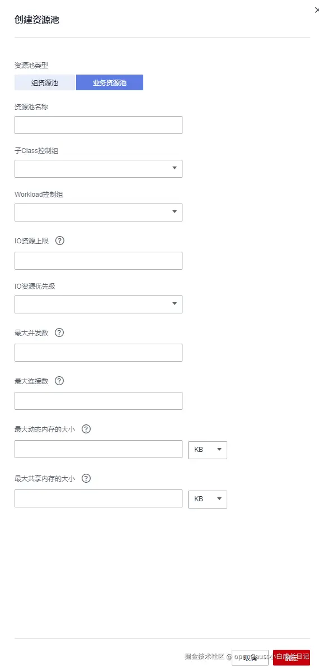Click the 资源池名称 input field
The height and width of the screenshot is (670, 319).
pos(98,125)
